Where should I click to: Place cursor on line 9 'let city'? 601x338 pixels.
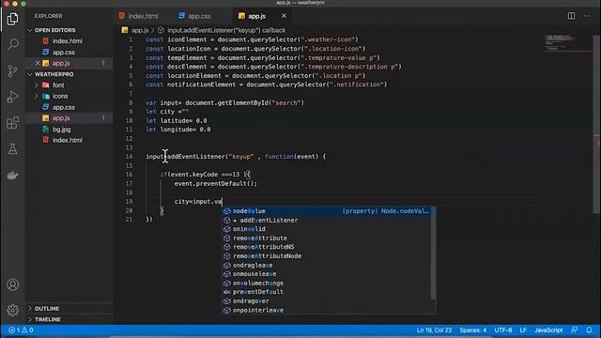coord(167,112)
